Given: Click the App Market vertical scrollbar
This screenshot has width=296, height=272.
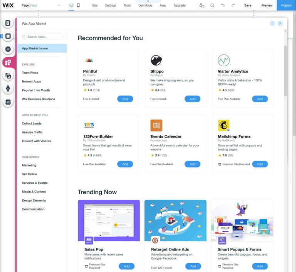Looking at the screenshot, I should pos(285,71).
